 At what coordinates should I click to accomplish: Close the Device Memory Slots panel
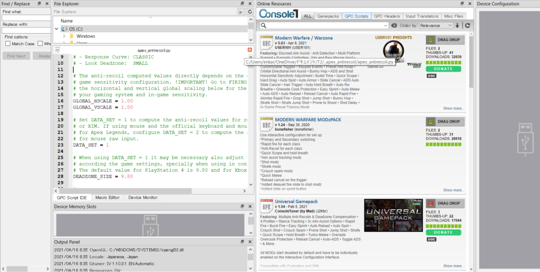(249, 206)
